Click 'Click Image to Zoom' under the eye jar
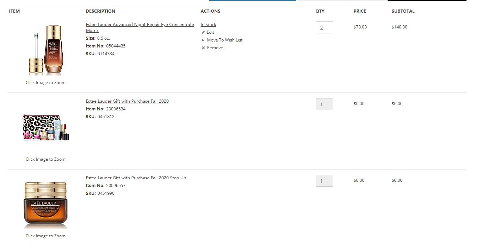 click(45, 236)
